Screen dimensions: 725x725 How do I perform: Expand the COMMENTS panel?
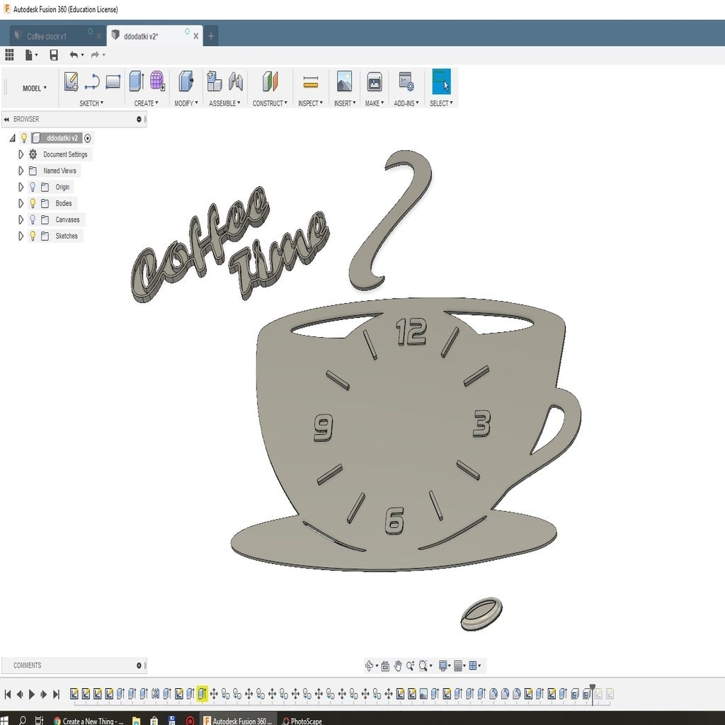[139, 666]
